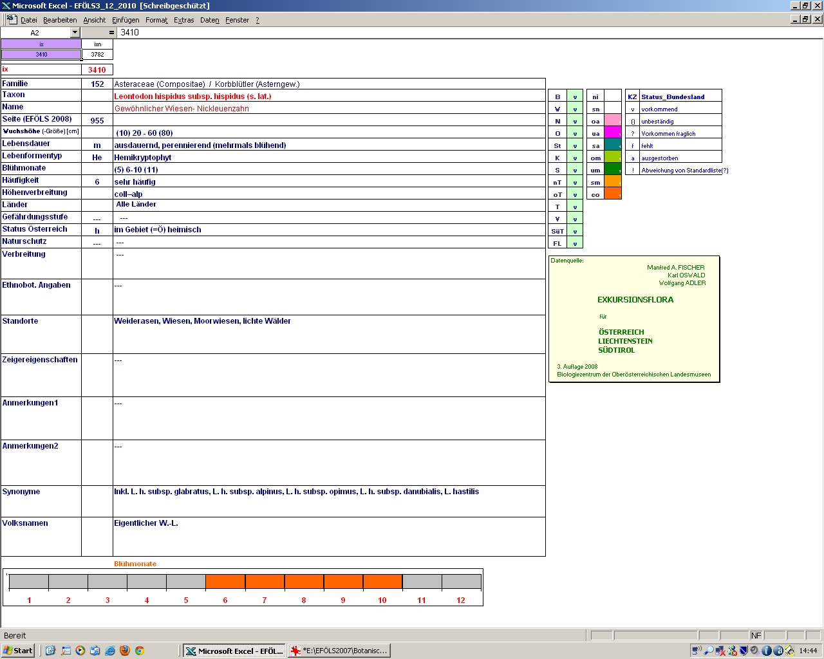The image size is (824, 659).
Task: Click the Standorte value Weiderasen, Wiesen cell
Action: 329,334
